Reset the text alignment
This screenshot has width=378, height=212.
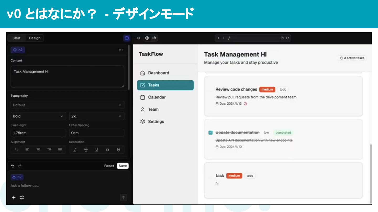tap(17, 150)
